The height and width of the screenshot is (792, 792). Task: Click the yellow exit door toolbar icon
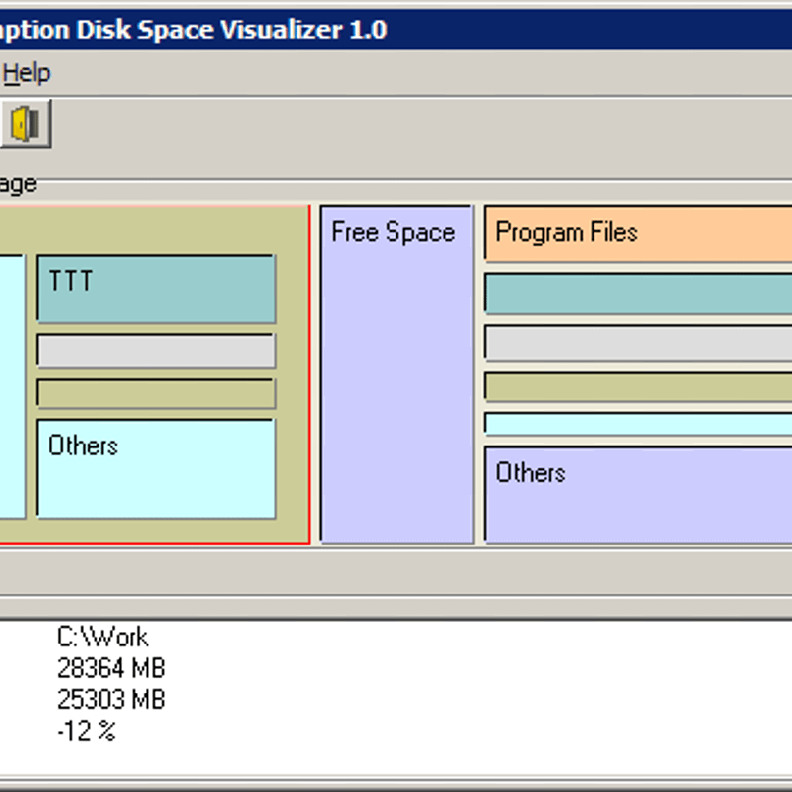point(25,123)
